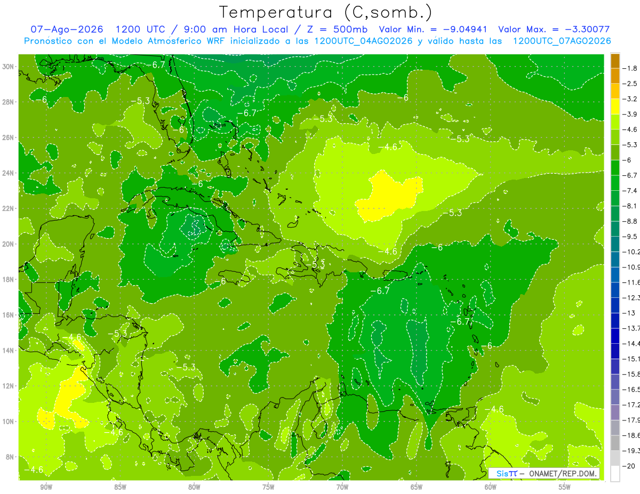
Task: Select the date text "07-Ago-2026"
Action: (x=67, y=29)
